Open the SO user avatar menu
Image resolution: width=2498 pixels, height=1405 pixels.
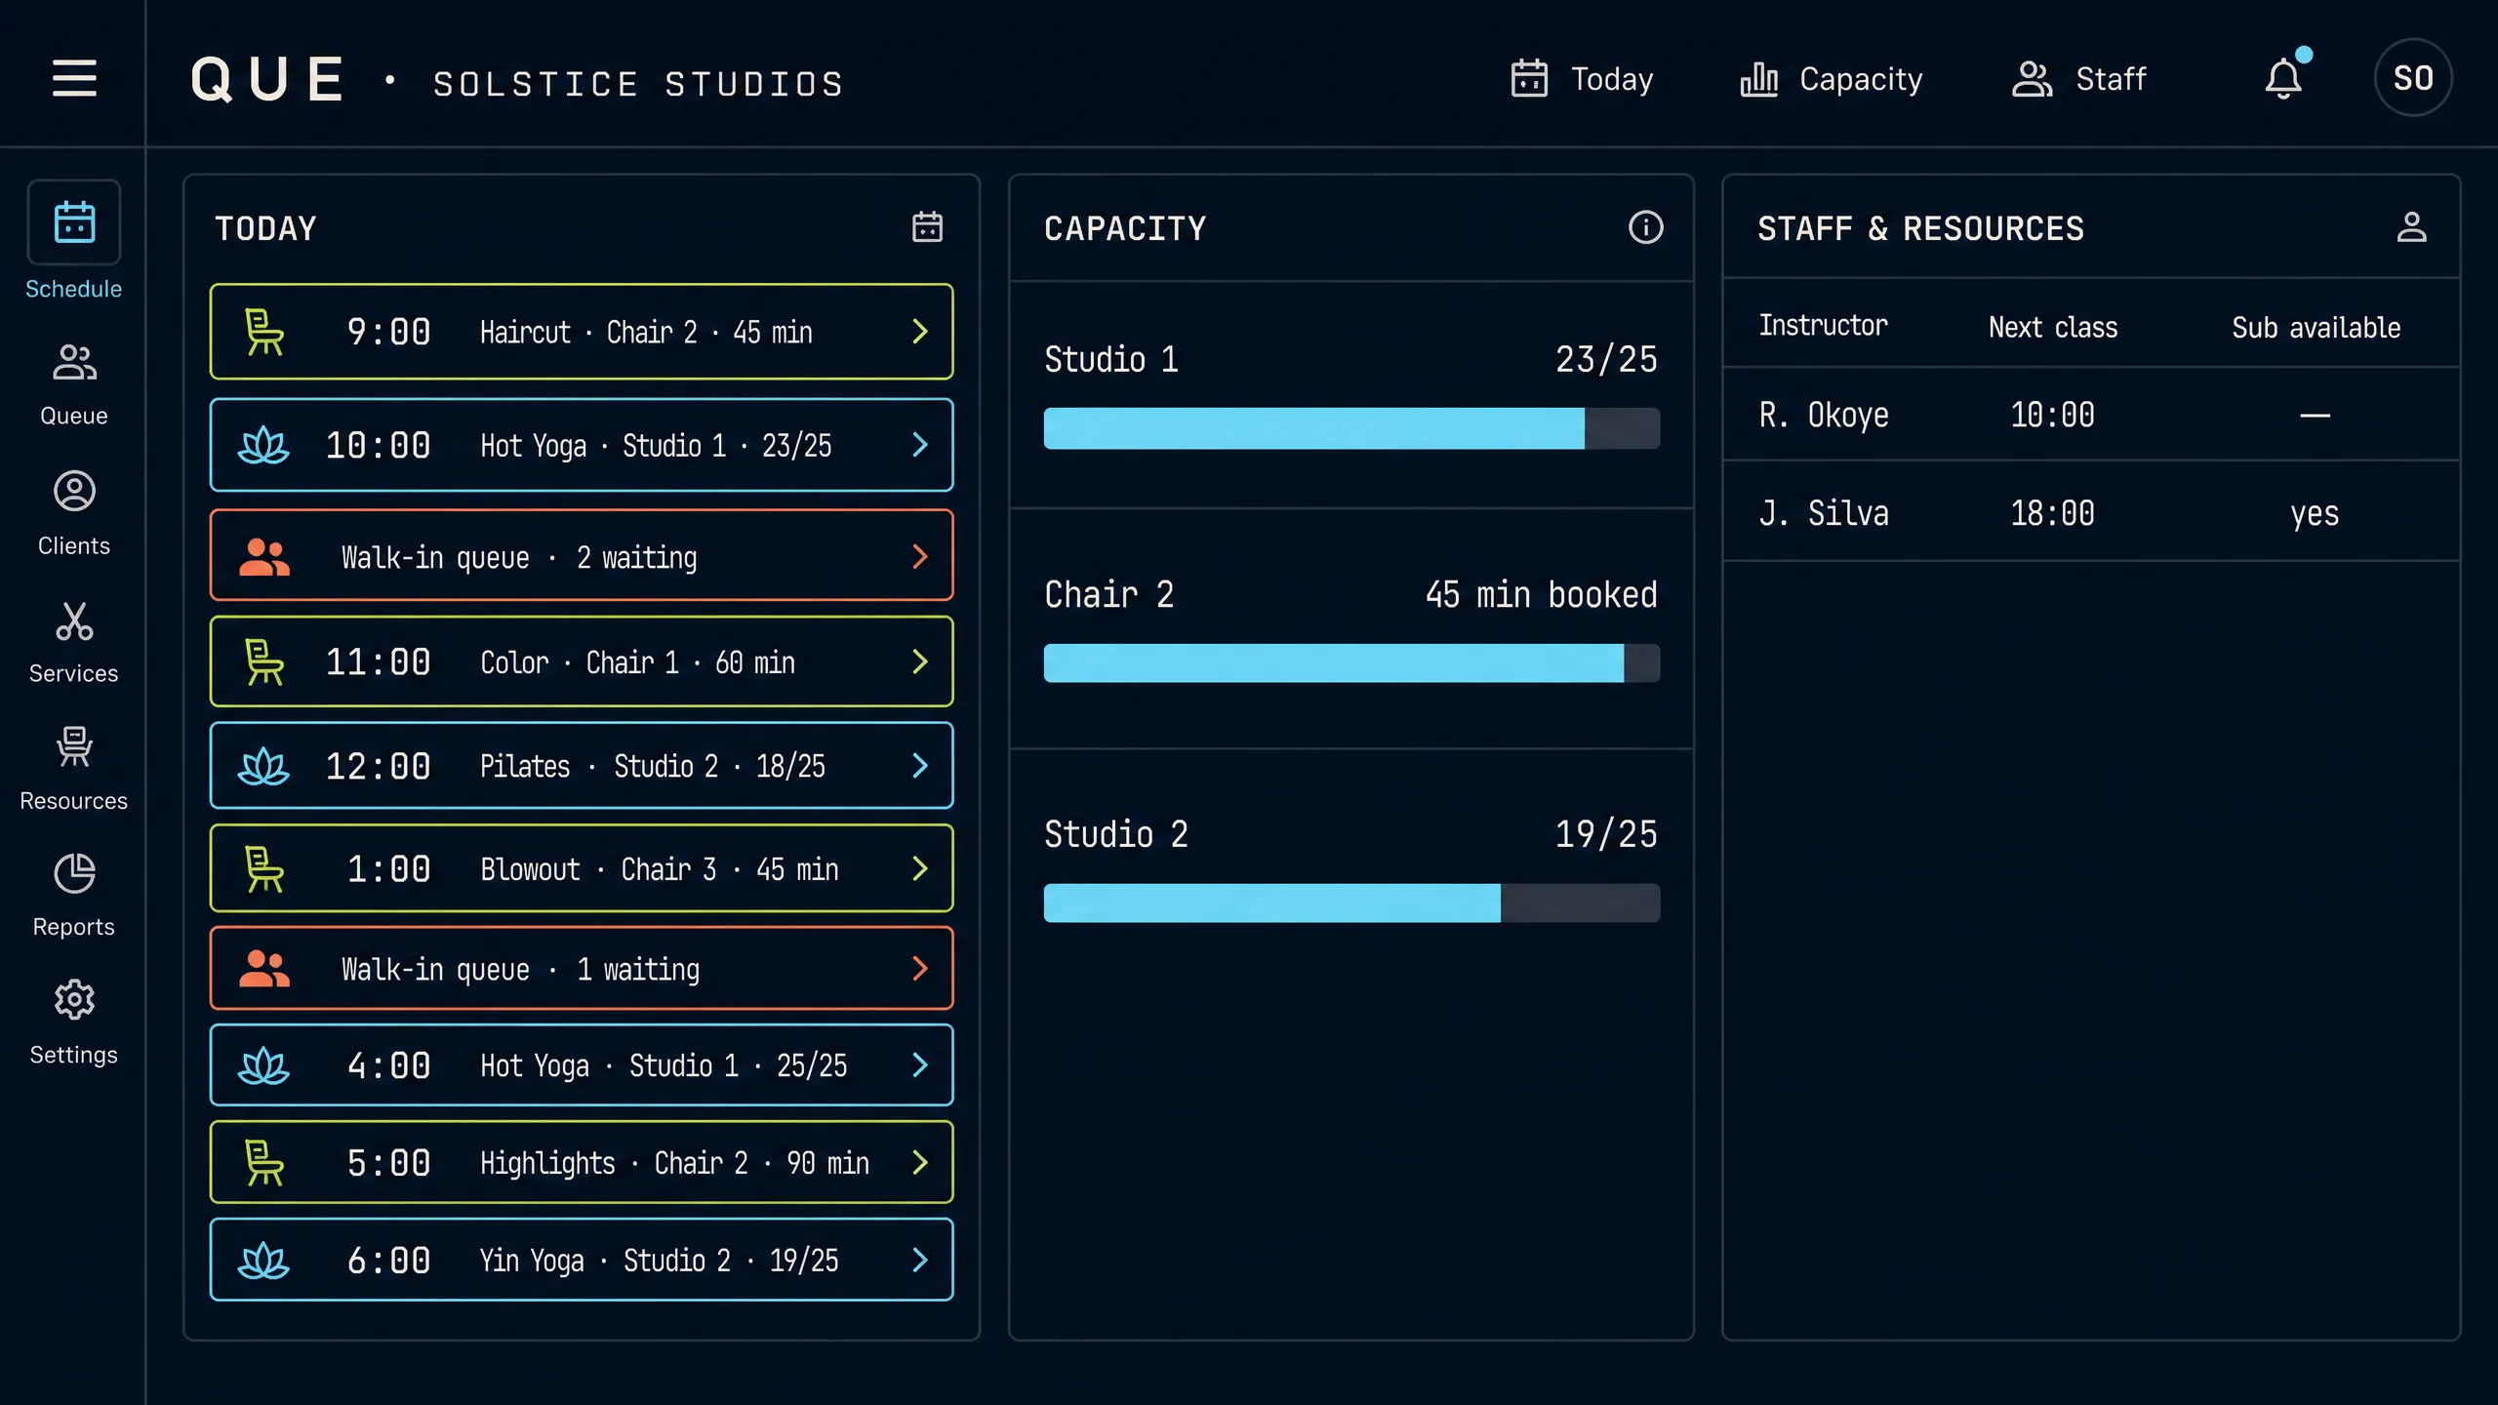tap(2413, 78)
